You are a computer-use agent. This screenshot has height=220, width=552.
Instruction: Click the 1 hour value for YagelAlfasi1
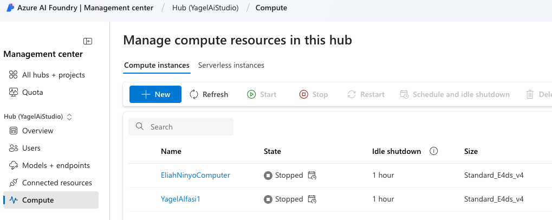pyautogui.click(x=383, y=199)
